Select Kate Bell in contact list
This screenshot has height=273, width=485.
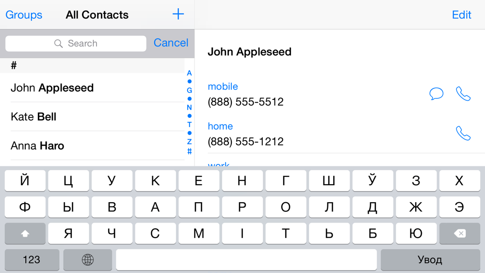92,117
